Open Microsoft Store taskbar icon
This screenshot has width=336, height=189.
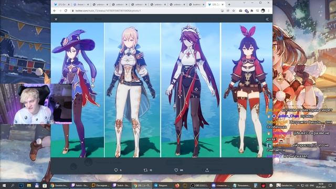45,185
